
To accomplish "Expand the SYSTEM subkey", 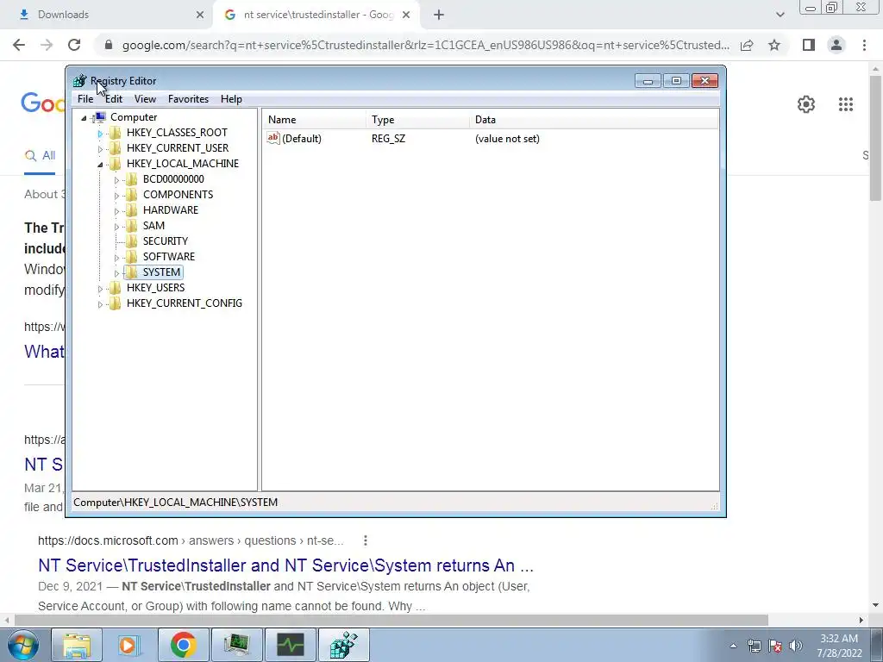I will click(x=116, y=273).
